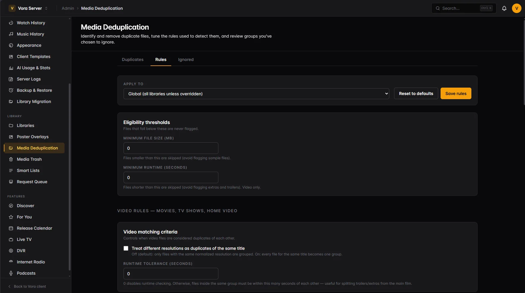Click the DVR record icon

pos(11,251)
